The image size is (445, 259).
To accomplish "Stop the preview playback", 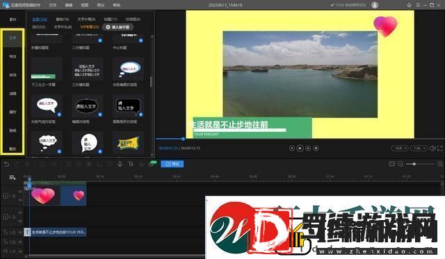I will pos(316,148).
